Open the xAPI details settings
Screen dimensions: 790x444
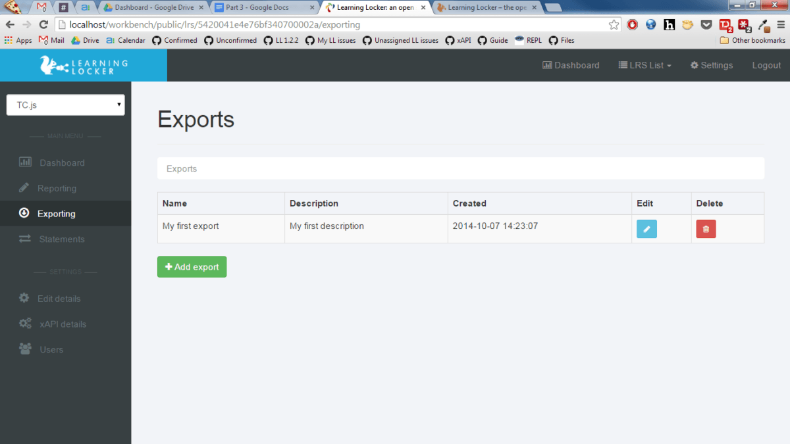click(64, 324)
